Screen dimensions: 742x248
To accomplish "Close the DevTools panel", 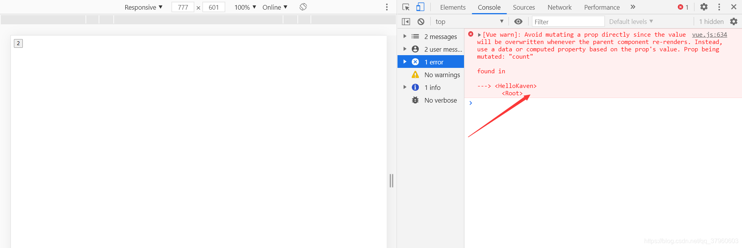I will (x=733, y=7).
